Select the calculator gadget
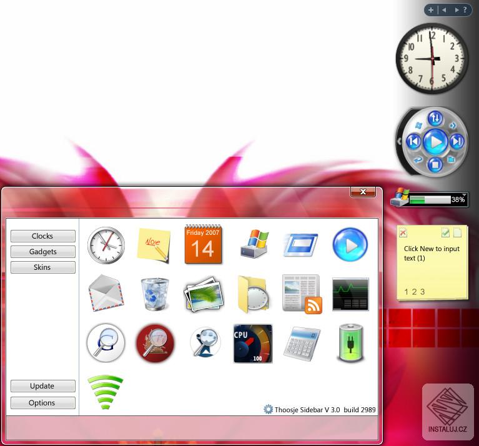479x446 pixels. click(x=302, y=344)
